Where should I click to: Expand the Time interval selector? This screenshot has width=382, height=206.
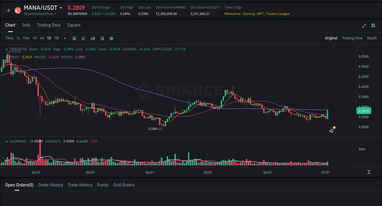coord(9,38)
